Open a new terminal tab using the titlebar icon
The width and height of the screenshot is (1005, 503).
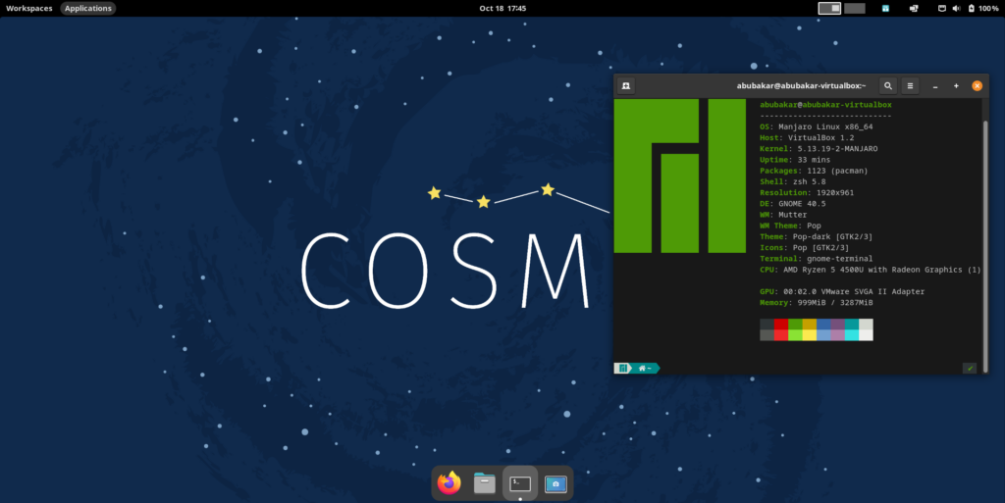(626, 85)
